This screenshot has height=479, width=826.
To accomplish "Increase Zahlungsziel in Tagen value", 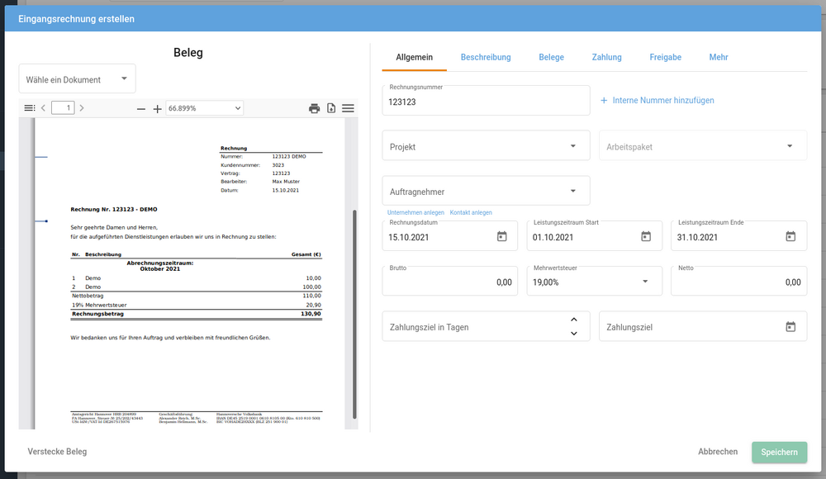I will (x=573, y=320).
